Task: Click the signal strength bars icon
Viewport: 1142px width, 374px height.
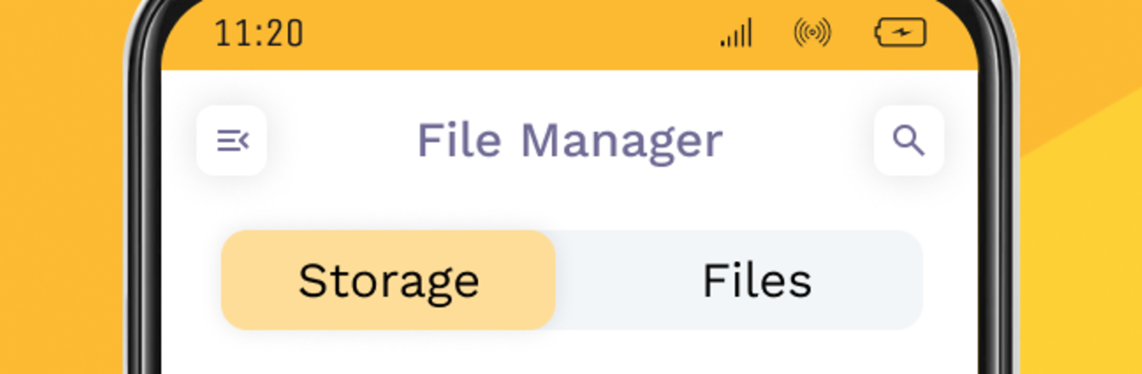Action: [737, 33]
